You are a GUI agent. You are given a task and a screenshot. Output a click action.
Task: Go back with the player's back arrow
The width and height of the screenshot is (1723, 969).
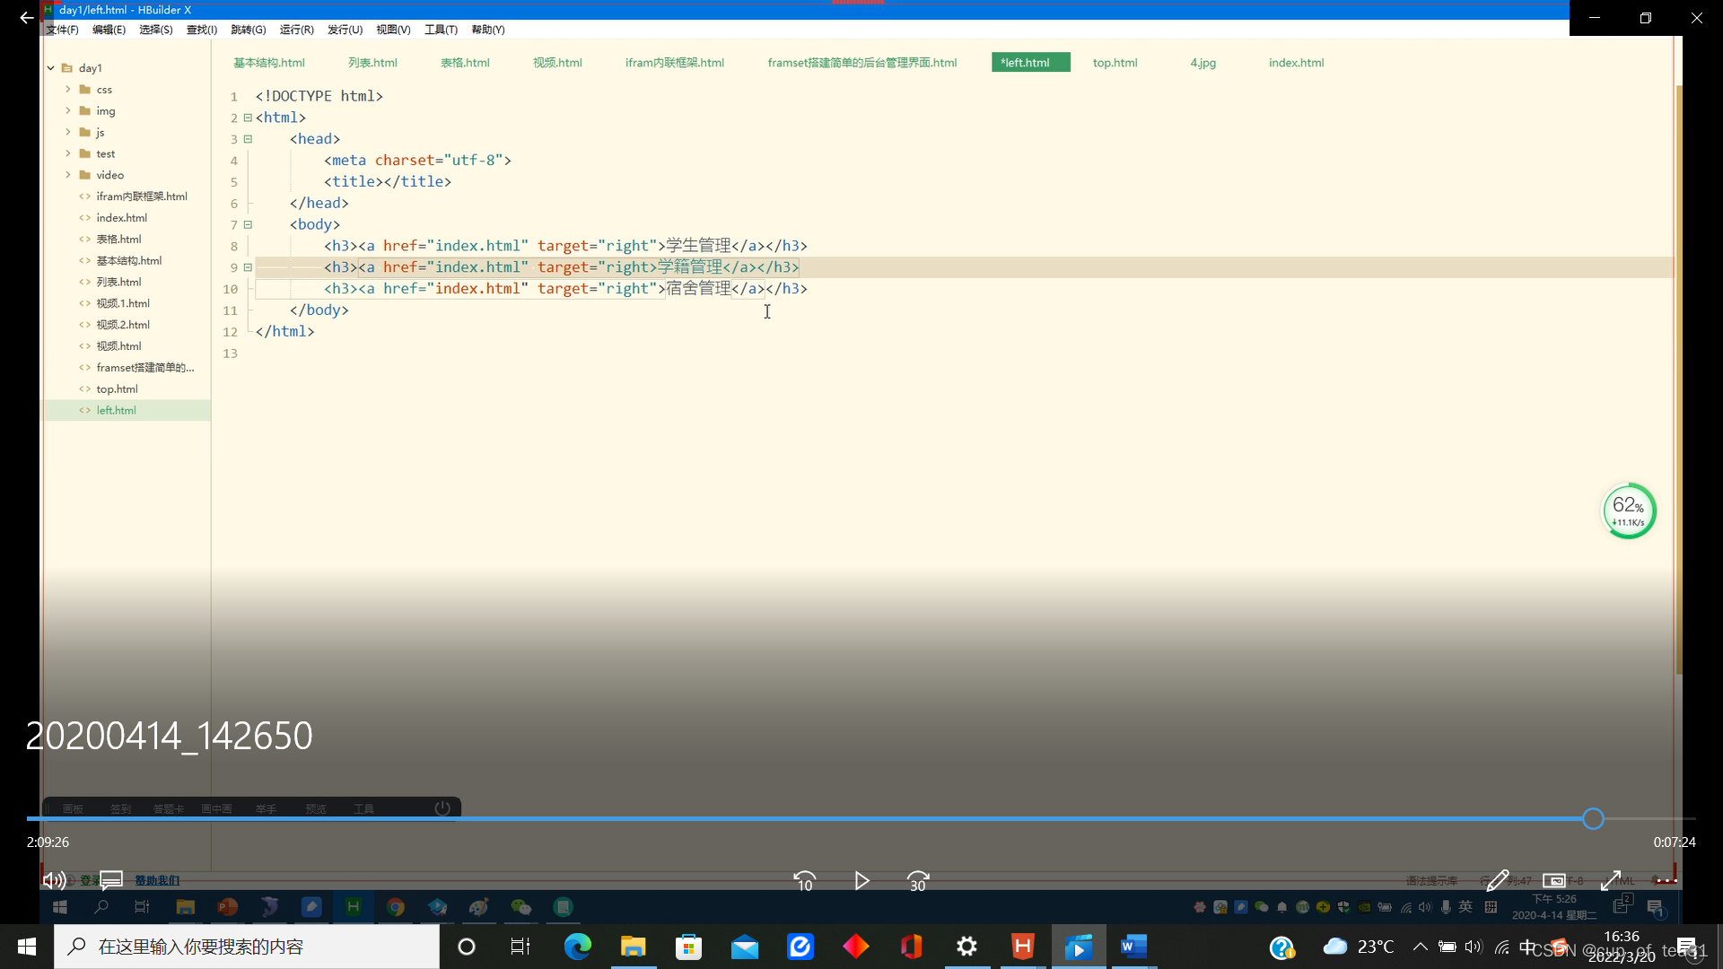click(27, 17)
